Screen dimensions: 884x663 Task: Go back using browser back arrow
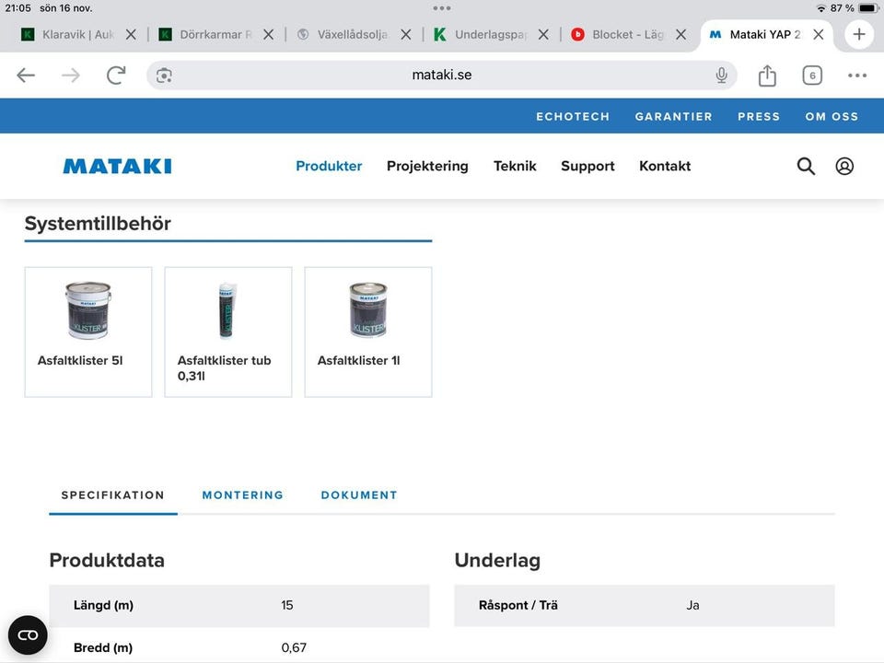26,75
